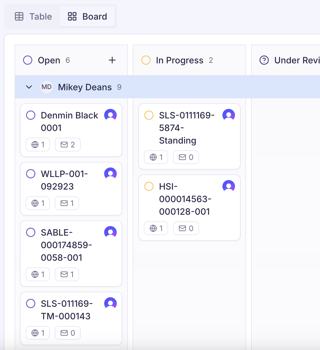Click globe count badge on SLS-011169-TM-000143
The image size is (320, 350).
click(38, 333)
